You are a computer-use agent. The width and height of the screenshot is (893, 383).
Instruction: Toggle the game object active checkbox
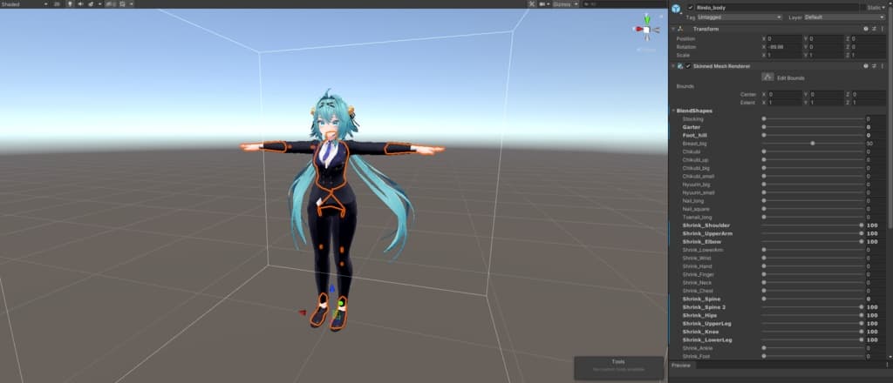coord(691,8)
